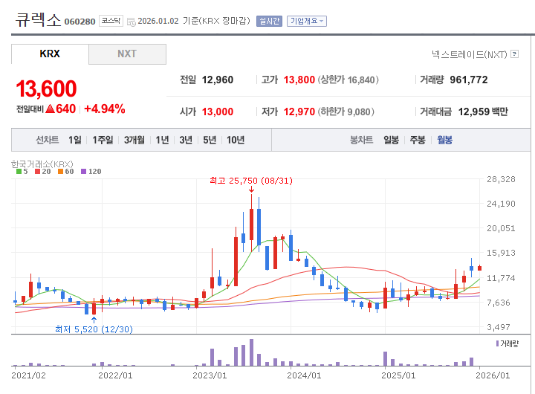Select the 10년 line chart period
535x394 pixels.
tap(236, 140)
